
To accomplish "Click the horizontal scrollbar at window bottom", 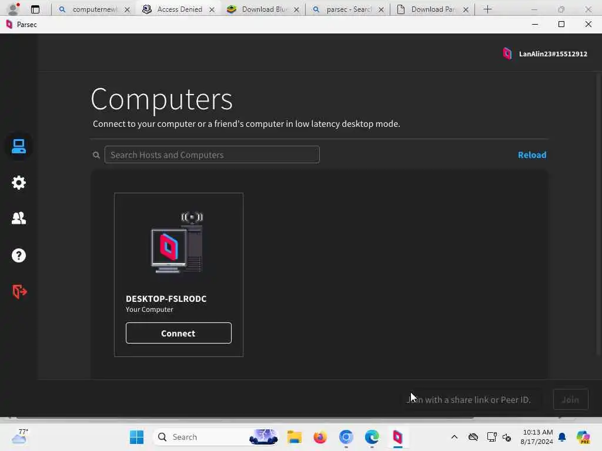I will click(x=246, y=418).
